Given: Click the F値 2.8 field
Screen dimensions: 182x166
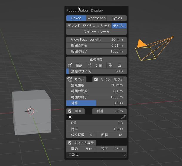Looking at the screenshot, I should pyautogui.click(x=96, y=123).
